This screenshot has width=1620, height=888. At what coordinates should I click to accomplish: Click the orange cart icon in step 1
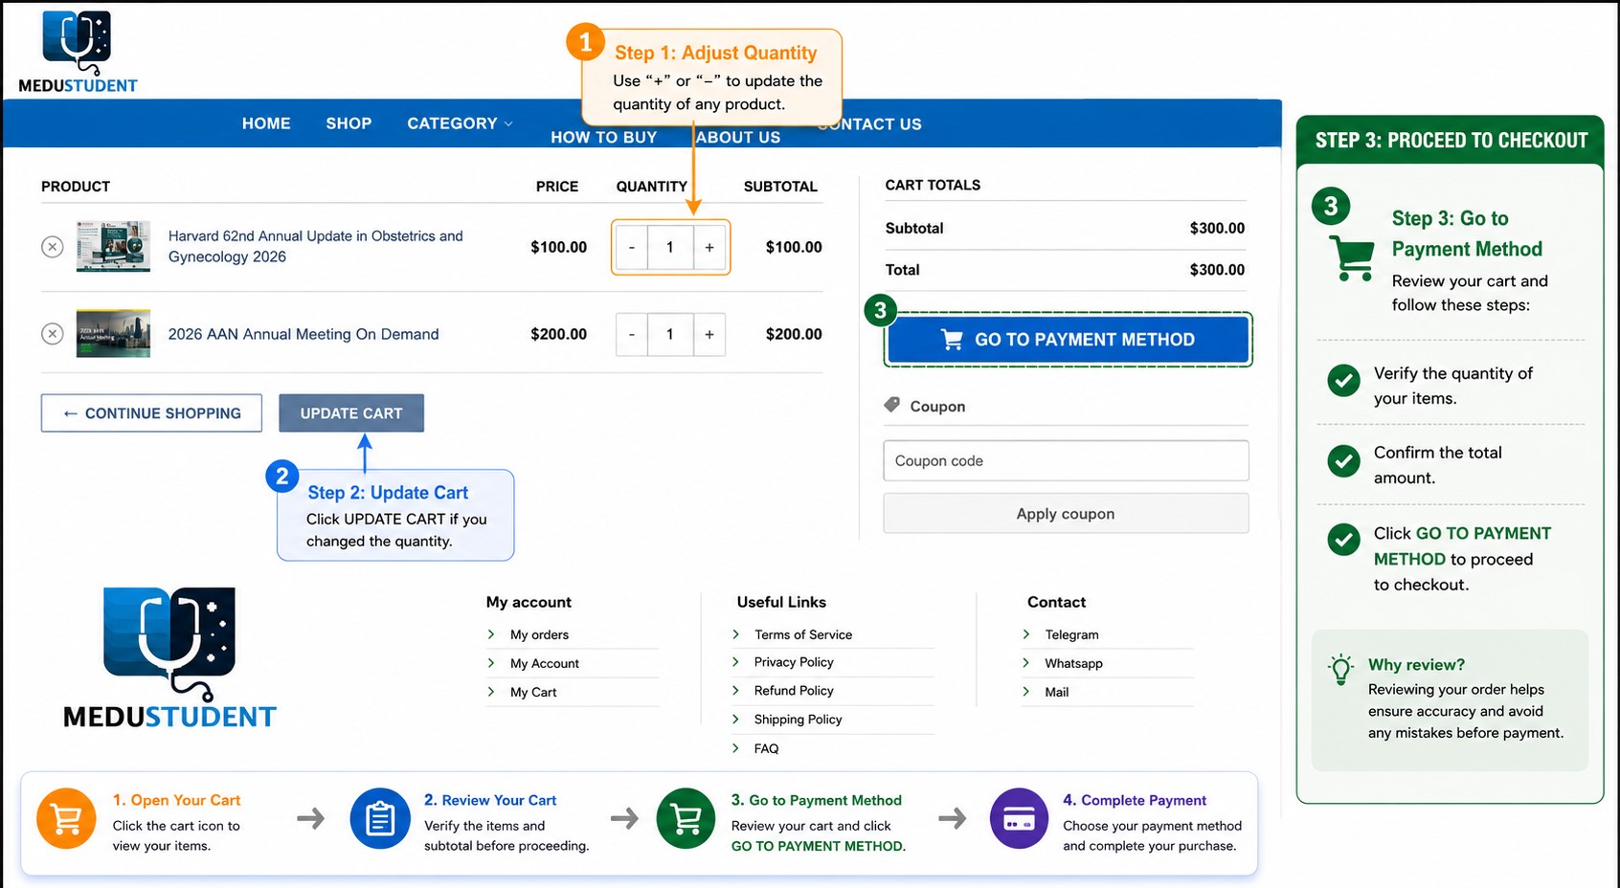66,819
